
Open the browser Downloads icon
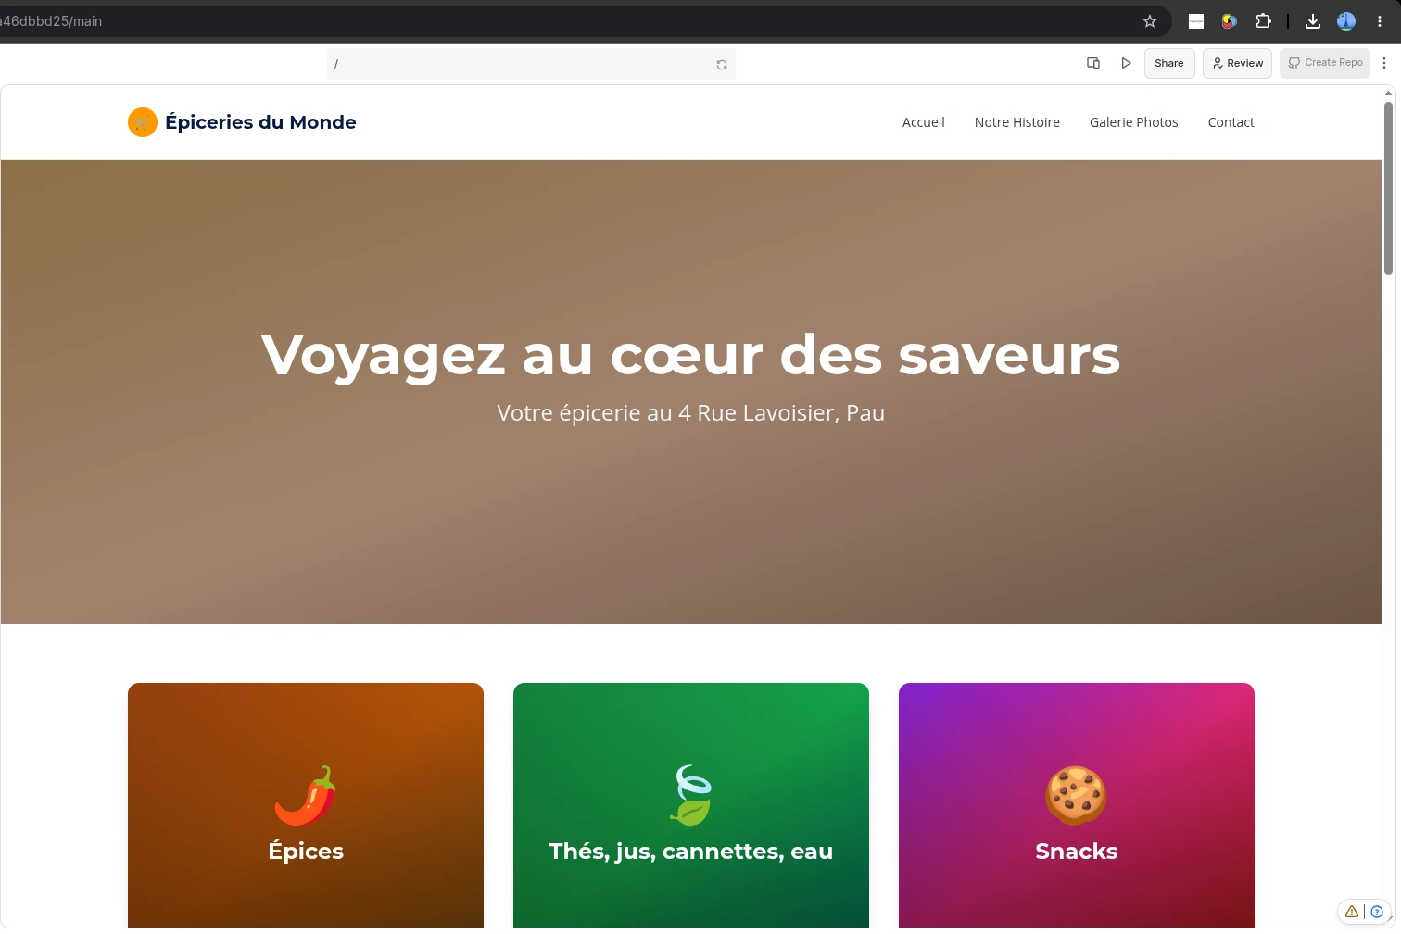tap(1313, 21)
